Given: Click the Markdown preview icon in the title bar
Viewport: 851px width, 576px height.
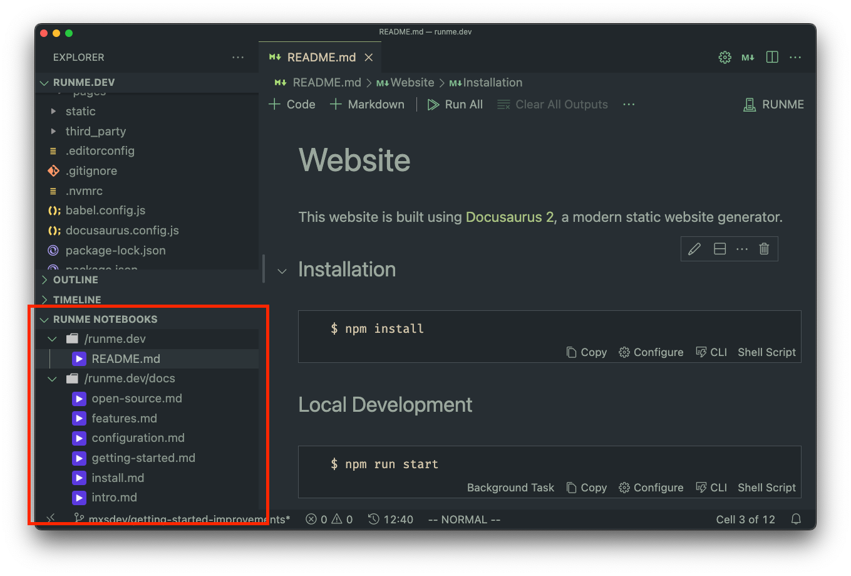Looking at the screenshot, I should pyautogui.click(x=748, y=57).
